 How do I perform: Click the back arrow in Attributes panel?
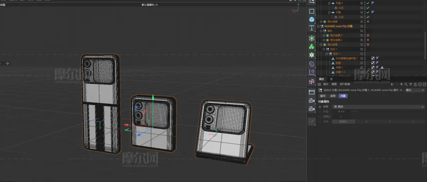(x=392, y=84)
